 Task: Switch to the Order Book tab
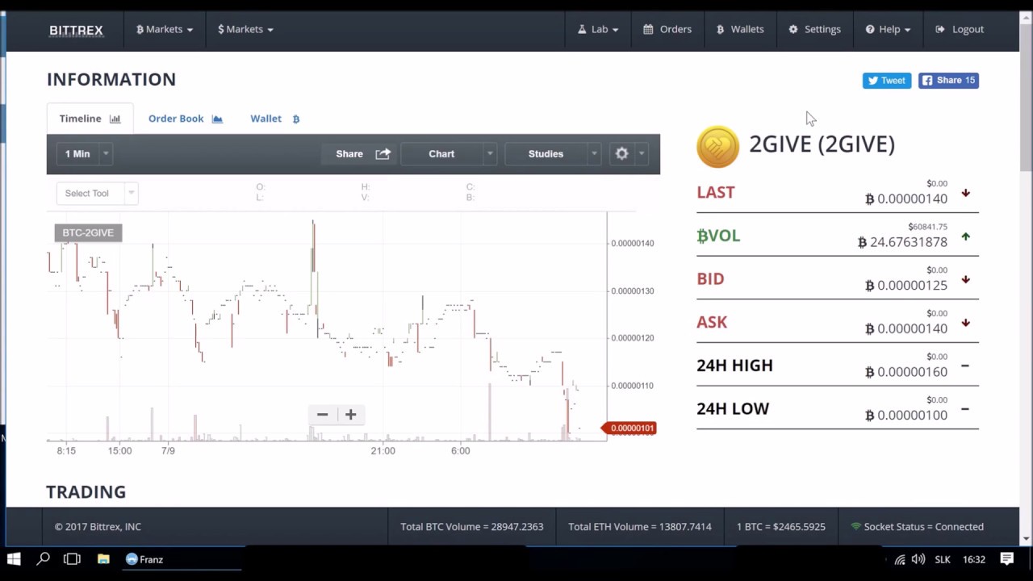tap(185, 119)
